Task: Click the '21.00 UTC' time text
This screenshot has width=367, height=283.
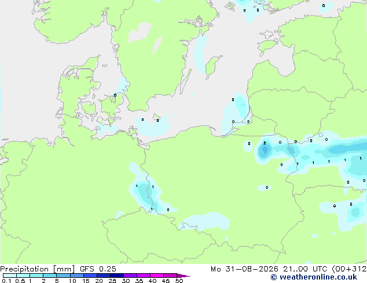Action: 305,269
